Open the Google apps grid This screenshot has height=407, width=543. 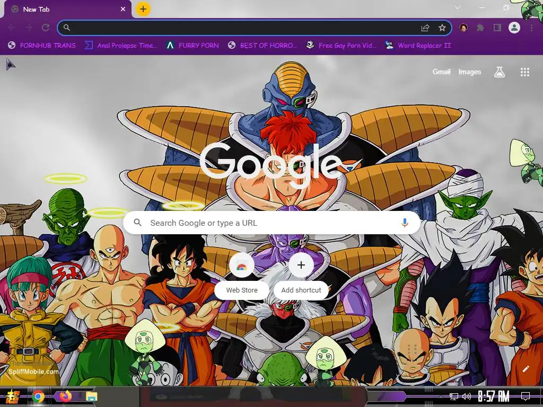pyautogui.click(x=524, y=72)
